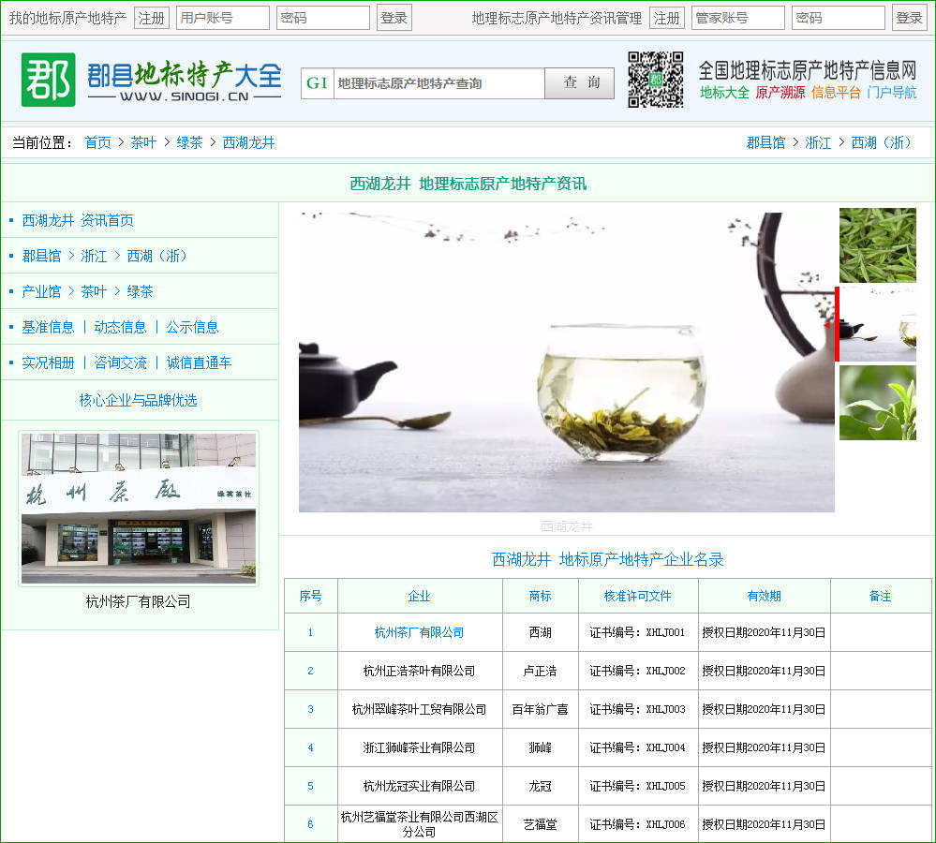
Task: Click the GI search label icon
Action: click(317, 83)
